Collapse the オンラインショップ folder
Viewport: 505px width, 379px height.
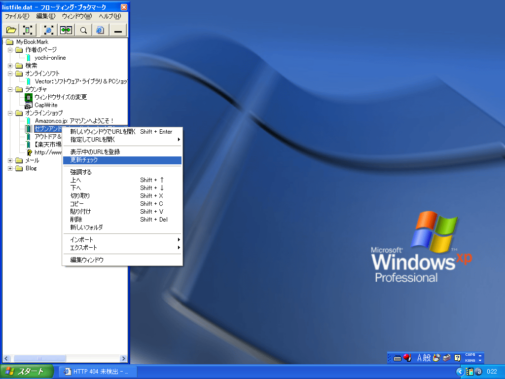coord(10,113)
